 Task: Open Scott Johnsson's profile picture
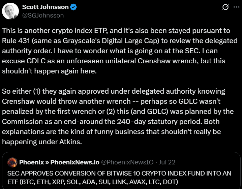pyautogui.click(x=10, y=11)
